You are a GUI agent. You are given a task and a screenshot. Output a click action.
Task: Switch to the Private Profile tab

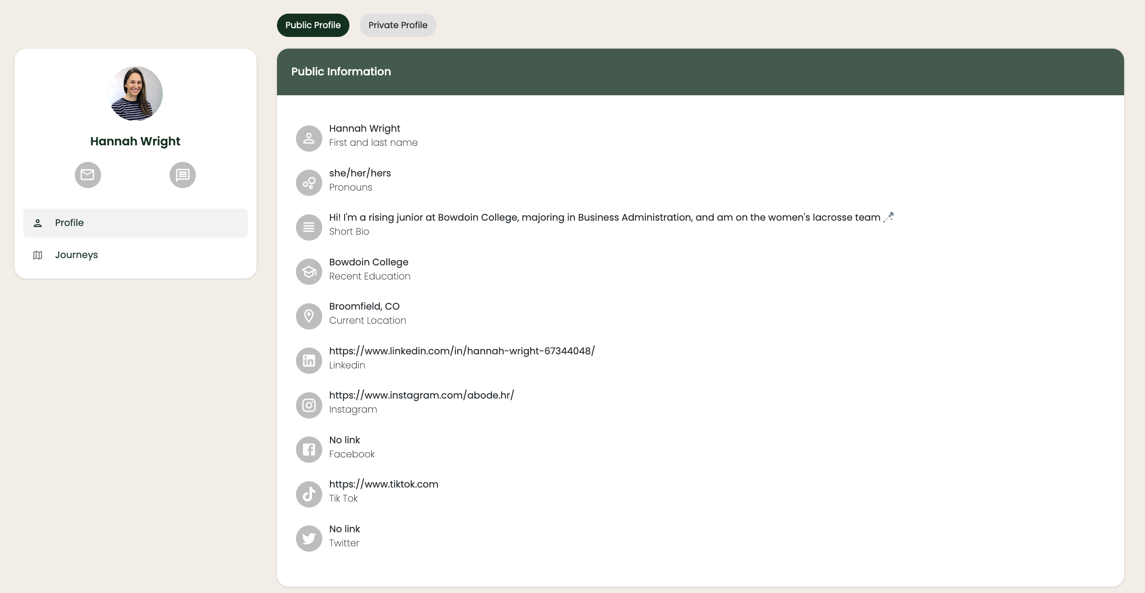click(x=398, y=25)
